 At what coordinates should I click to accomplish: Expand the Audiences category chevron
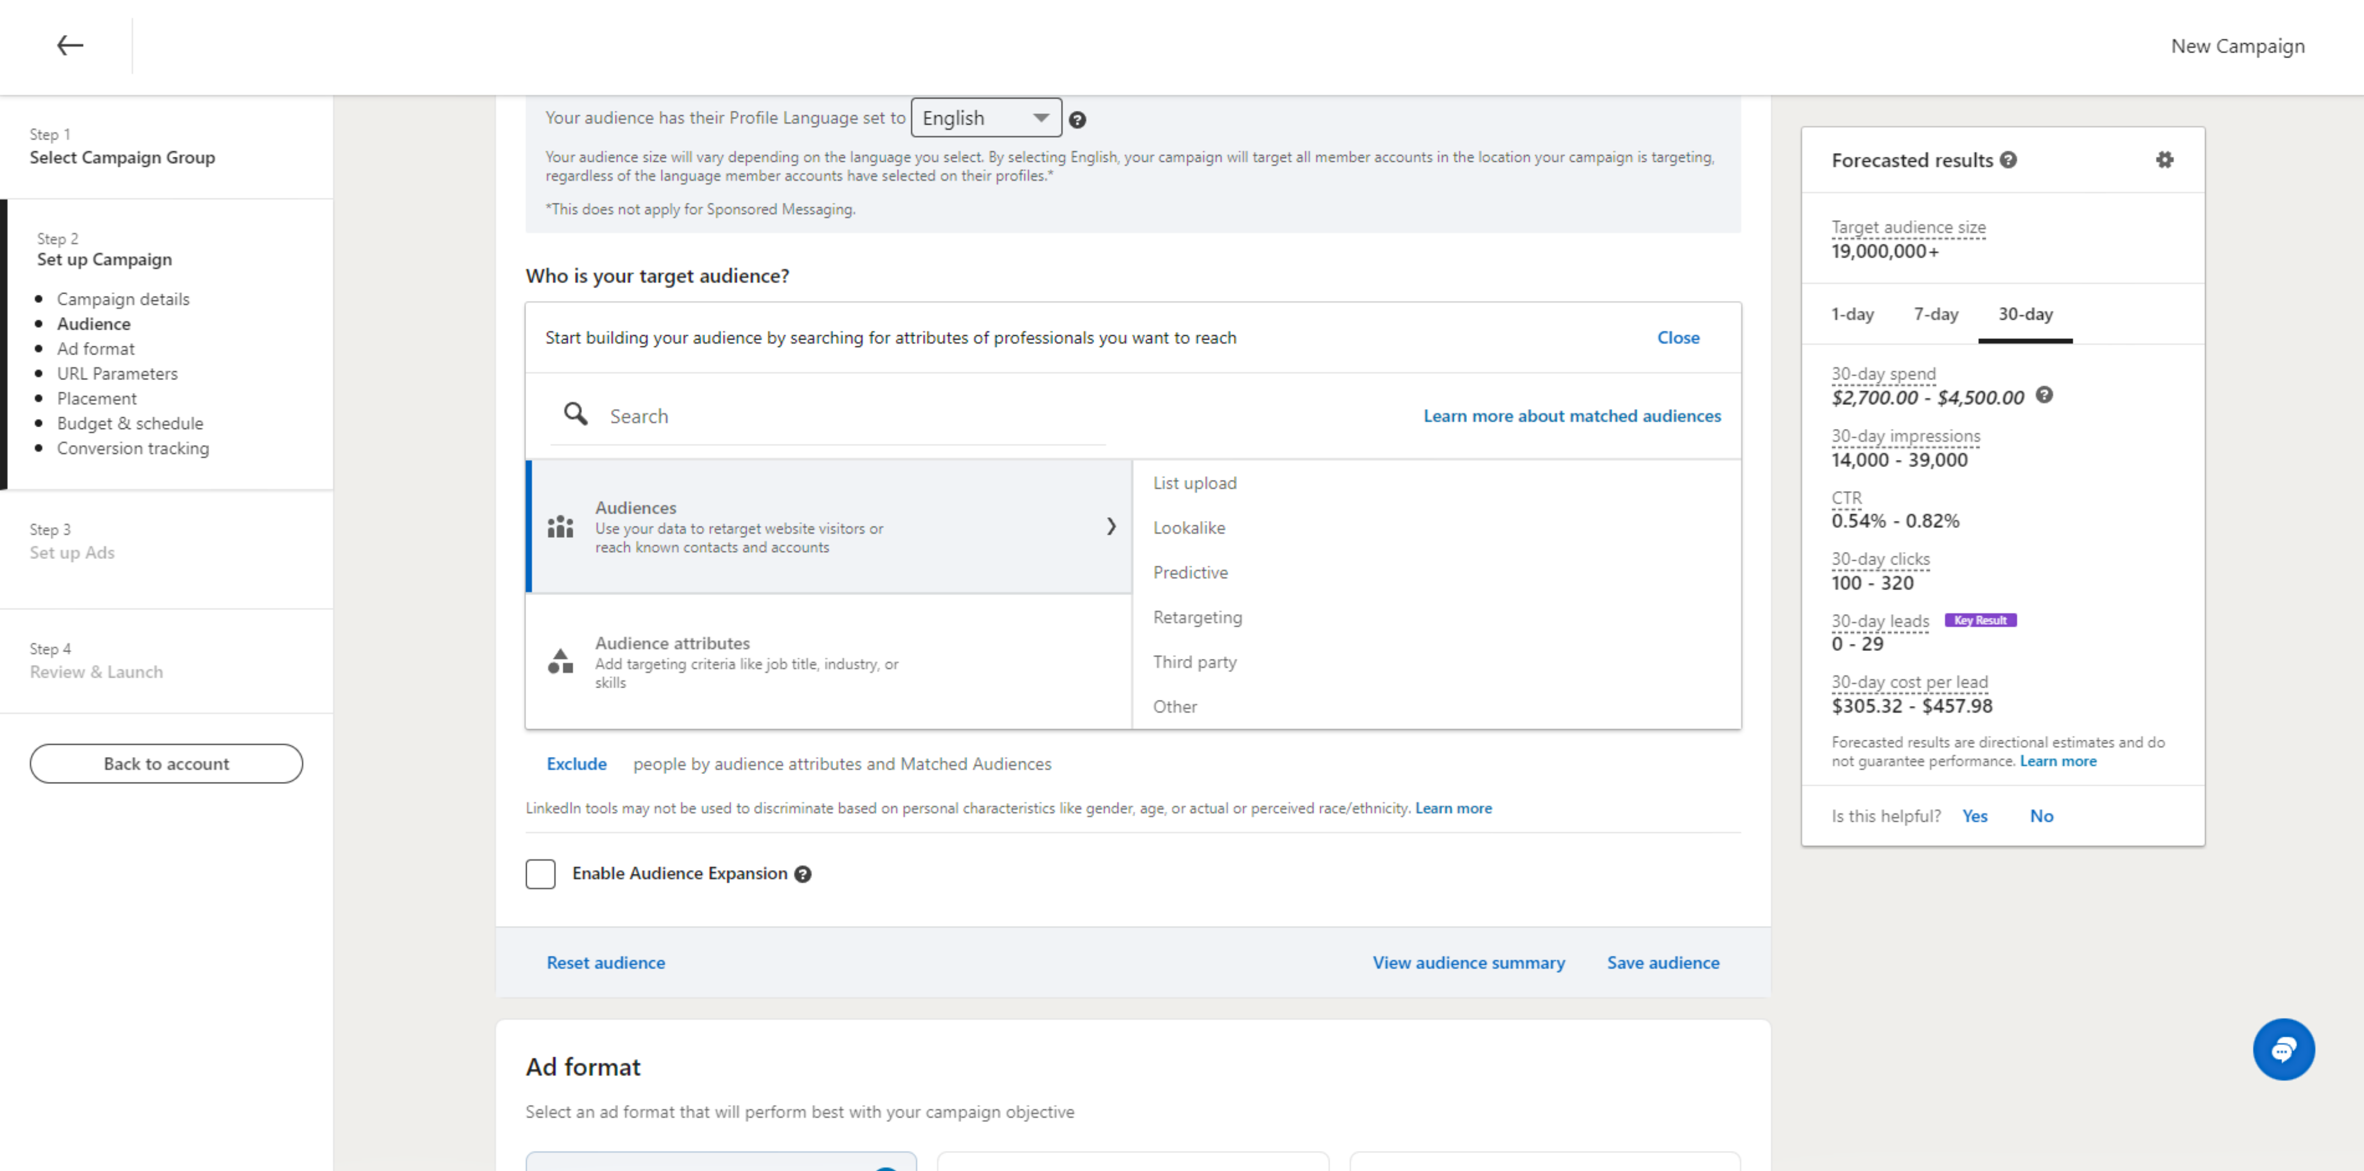coord(1111,526)
